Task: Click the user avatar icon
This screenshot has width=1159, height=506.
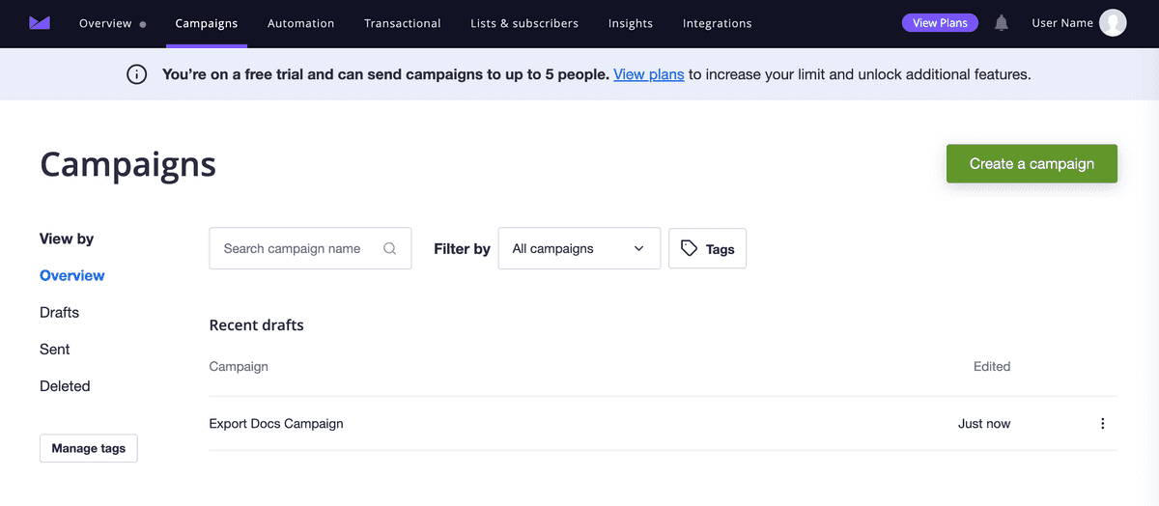Action: pos(1113,23)
